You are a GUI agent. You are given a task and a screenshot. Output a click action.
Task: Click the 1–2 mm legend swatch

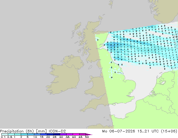[18, 134]
